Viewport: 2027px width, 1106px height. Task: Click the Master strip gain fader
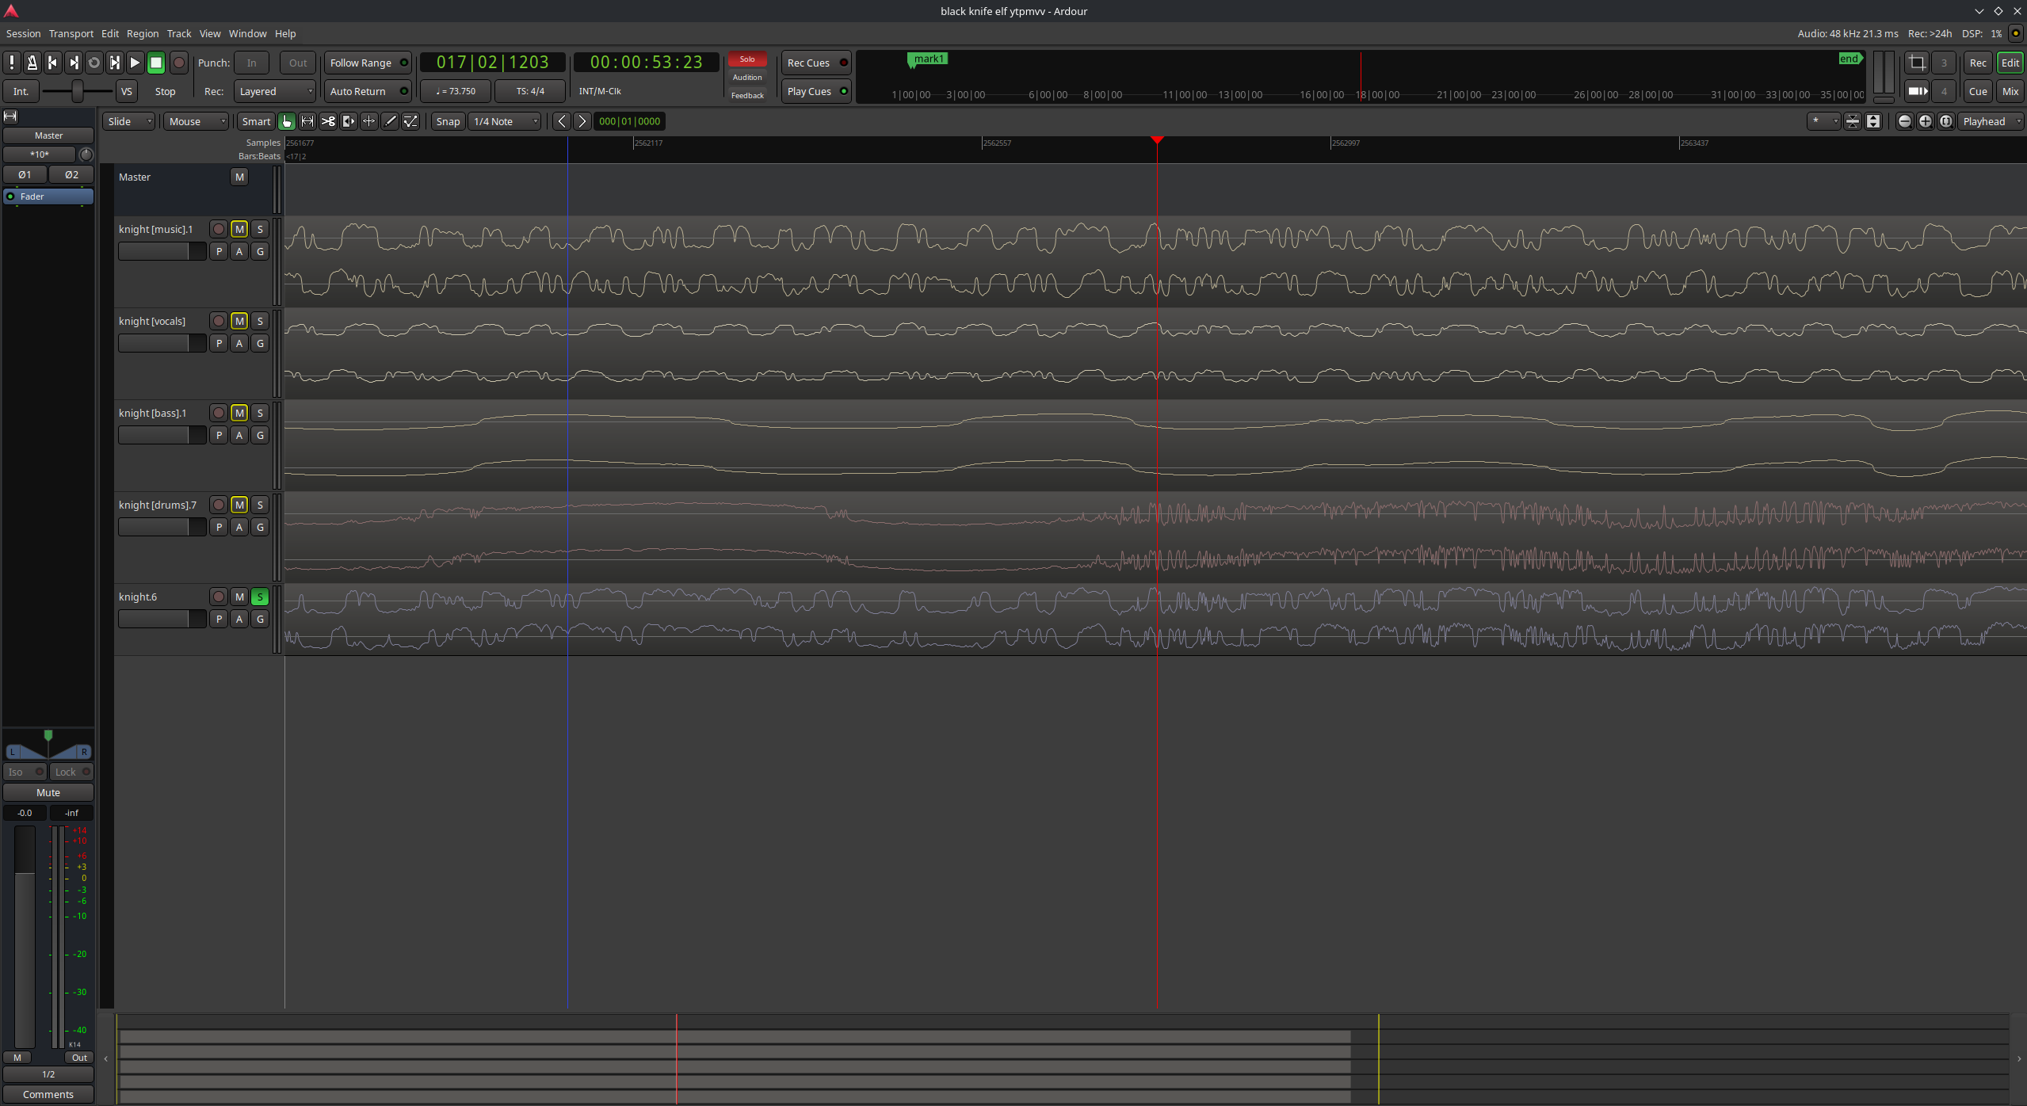(25, 936)
